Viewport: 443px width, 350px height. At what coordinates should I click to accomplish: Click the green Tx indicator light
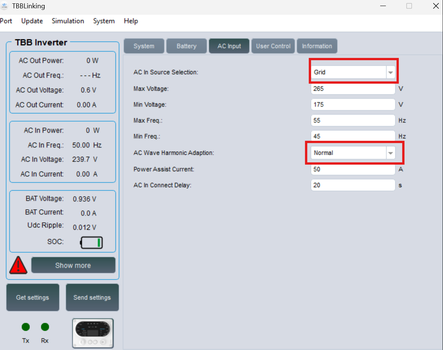coord(26,327)
